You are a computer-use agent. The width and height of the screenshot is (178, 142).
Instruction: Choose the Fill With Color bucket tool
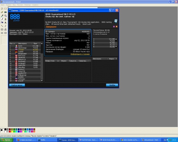[5, 12]
